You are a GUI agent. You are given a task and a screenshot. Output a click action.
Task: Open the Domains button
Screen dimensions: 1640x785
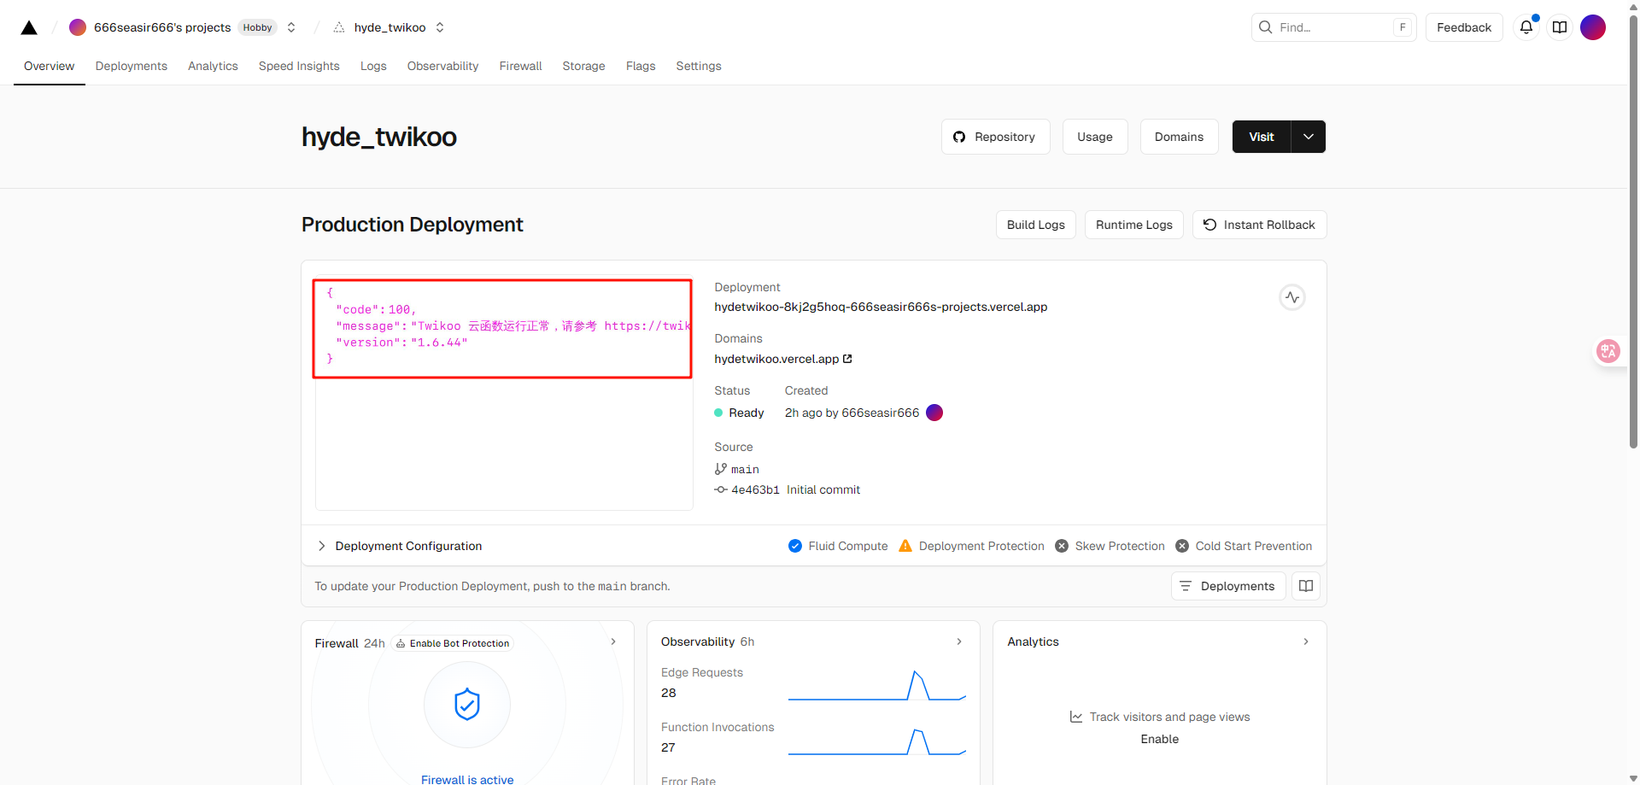(1179, 137)
